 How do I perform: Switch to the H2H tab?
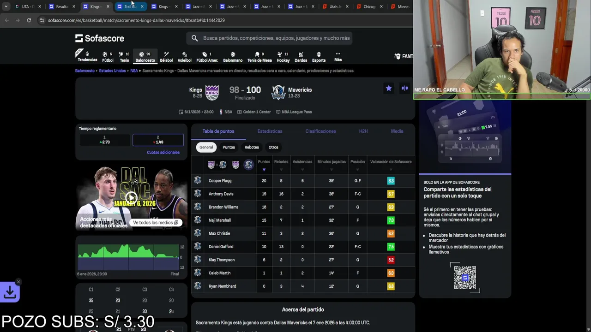363,131
